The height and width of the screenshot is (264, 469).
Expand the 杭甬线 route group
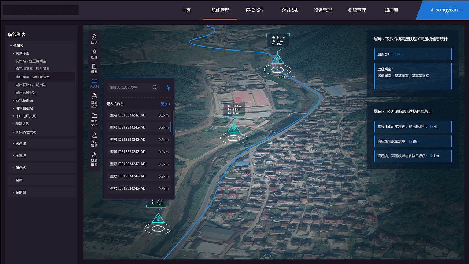(x=42, y=143)
